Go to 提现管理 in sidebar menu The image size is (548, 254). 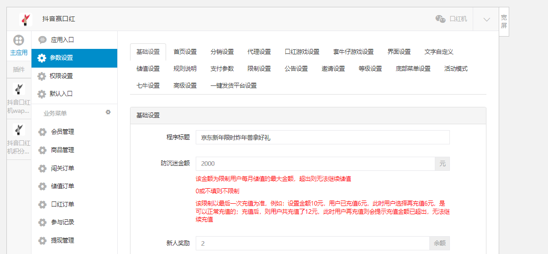pos(63,241)
